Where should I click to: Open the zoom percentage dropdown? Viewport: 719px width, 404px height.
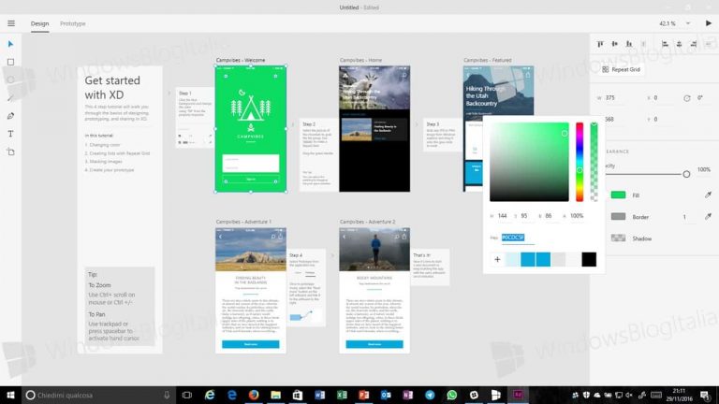click(688, 23)
